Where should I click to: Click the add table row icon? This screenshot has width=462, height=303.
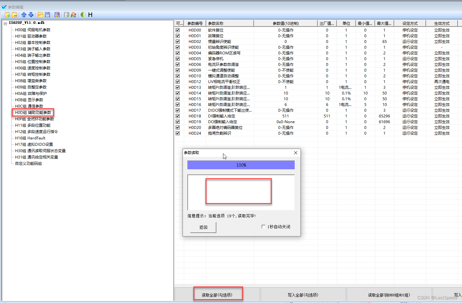[67, 15]
